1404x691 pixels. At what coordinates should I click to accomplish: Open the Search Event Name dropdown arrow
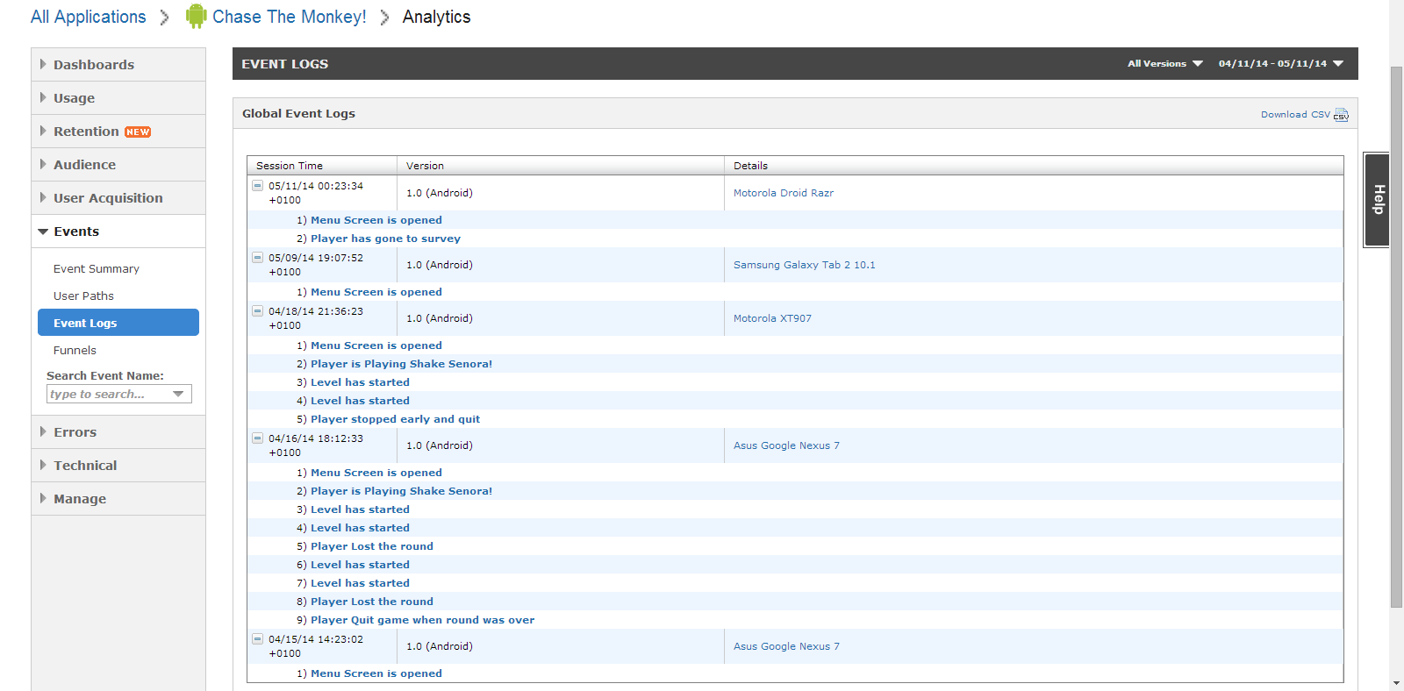tap(179, 395)
